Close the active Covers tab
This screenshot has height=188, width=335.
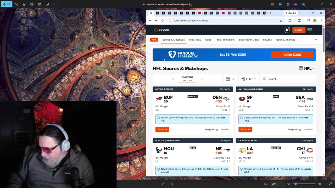(151, 13)
